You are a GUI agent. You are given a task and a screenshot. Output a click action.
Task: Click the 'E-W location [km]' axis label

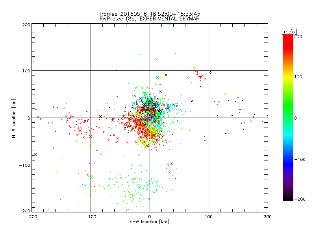pos(150,221)
